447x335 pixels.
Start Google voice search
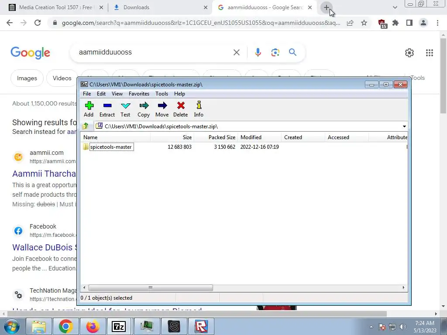click(x=258, y=52)
